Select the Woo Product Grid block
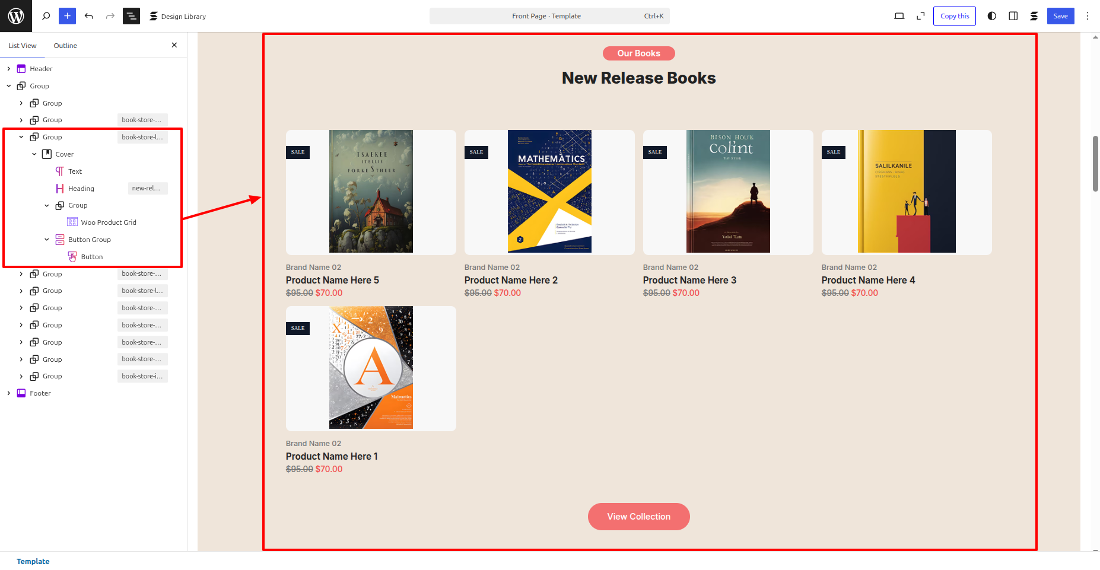 tap(108, 222)
